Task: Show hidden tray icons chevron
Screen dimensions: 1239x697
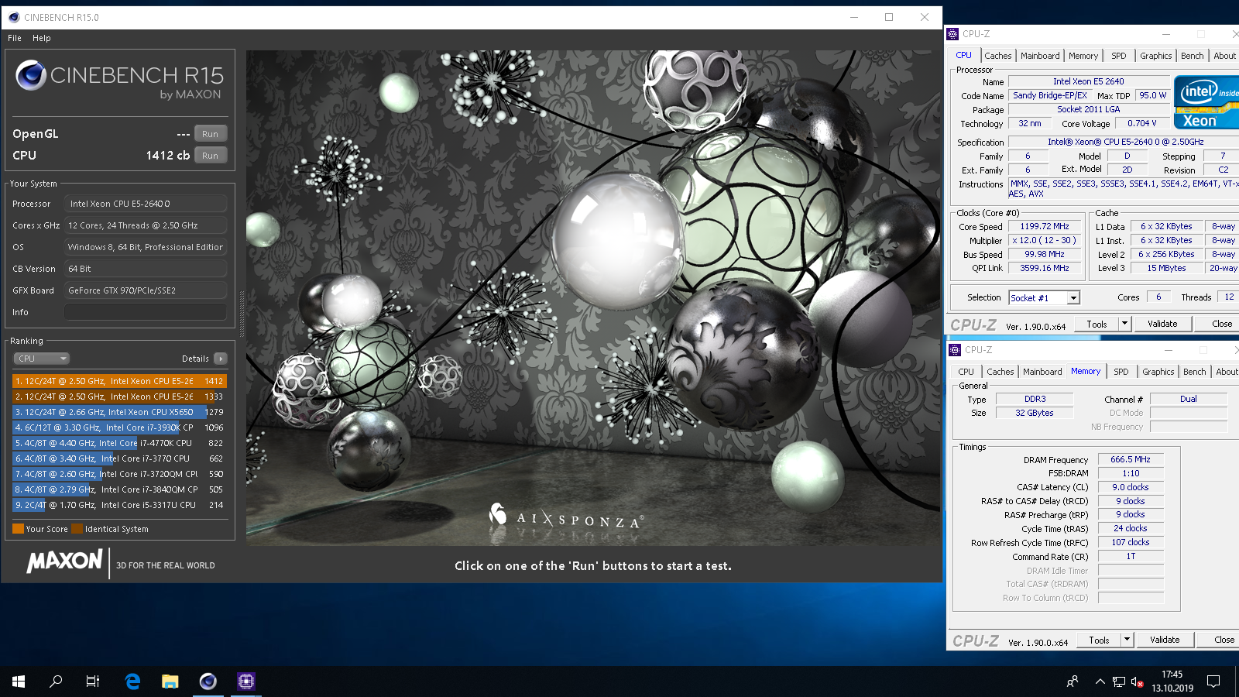Action: 1100,682
